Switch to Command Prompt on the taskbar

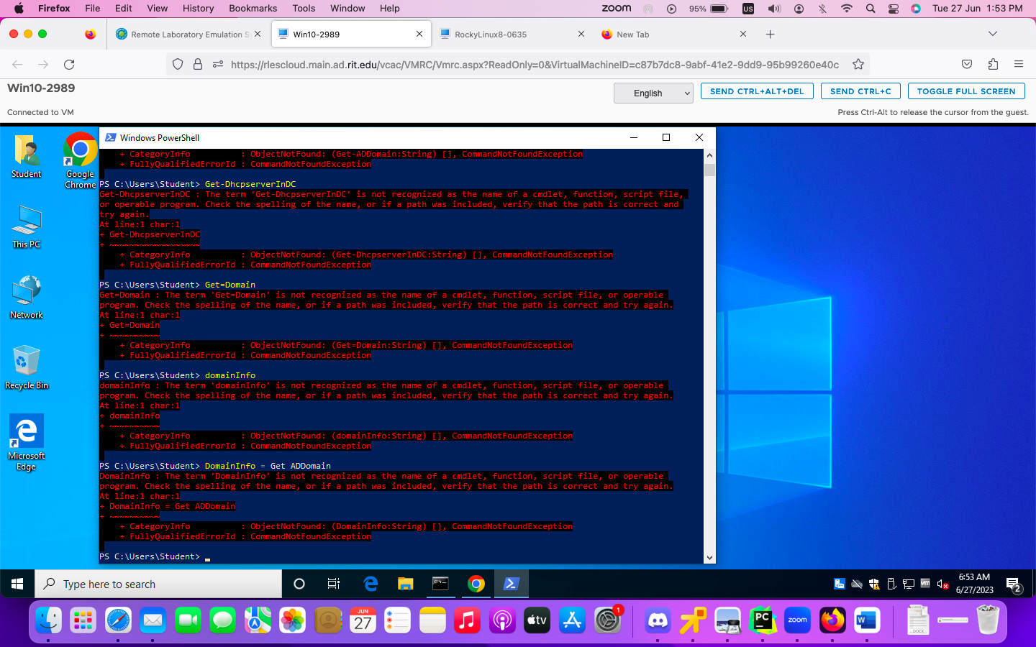click(x=440, y=584)
